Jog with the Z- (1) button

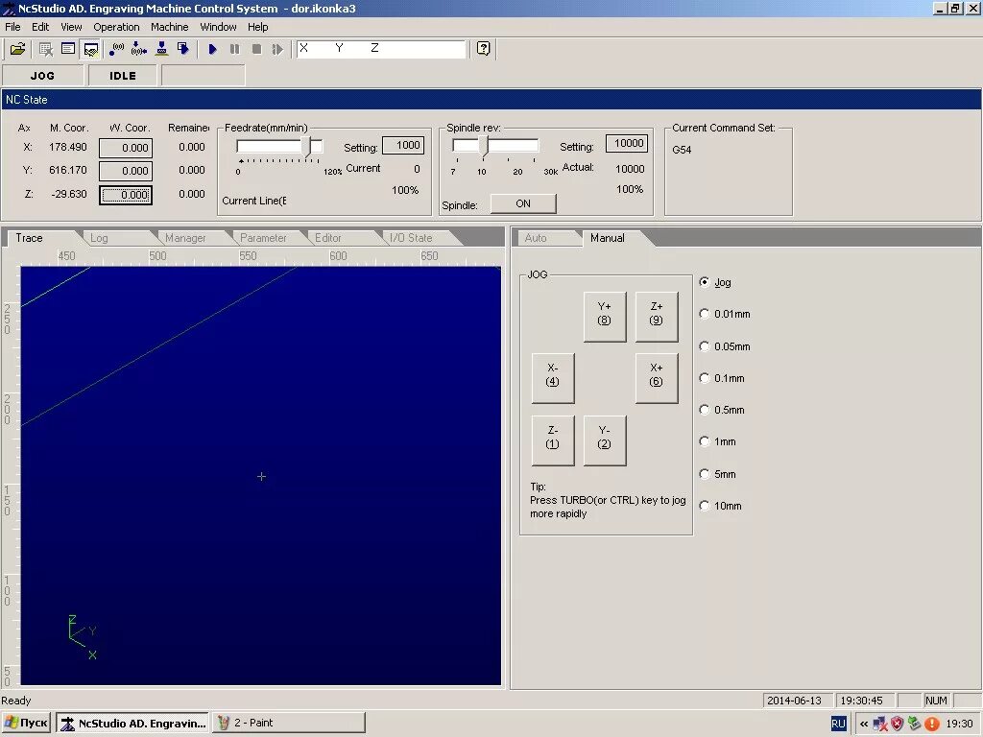552,440
